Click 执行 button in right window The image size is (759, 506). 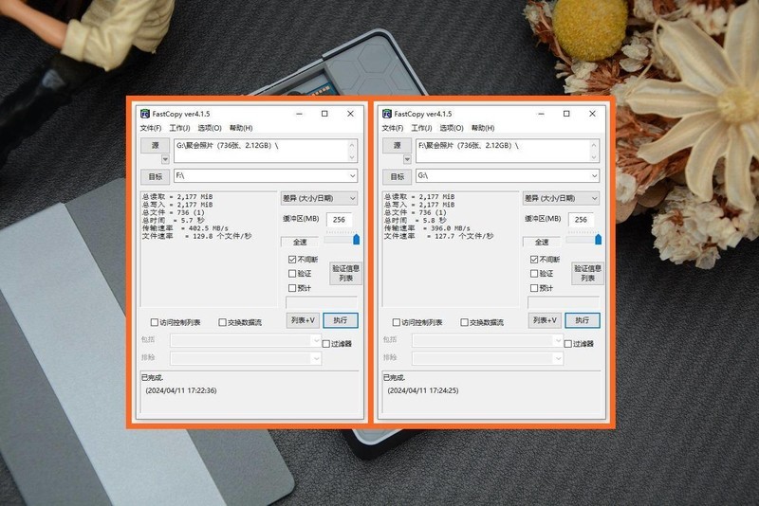tap(583, 320)
